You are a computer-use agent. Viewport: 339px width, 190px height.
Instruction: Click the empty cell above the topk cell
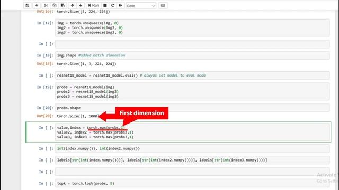[192, 172]
